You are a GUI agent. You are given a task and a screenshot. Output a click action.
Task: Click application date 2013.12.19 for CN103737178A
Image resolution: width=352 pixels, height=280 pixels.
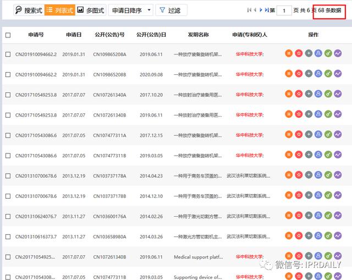pyautogui.click(x=74, y=176)
